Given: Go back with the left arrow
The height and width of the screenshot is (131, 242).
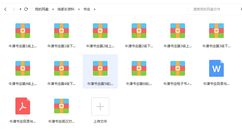Looking at the screenshot, I should tap(5, 9).
